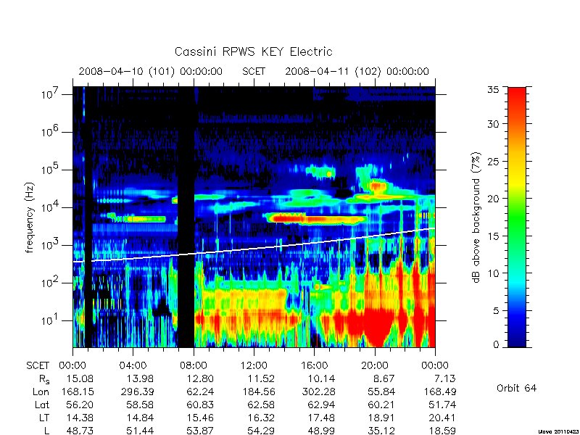This screenshot has height=435, width=580.
Task: Click the Lat value 51.74
Action: coord(442,405)
